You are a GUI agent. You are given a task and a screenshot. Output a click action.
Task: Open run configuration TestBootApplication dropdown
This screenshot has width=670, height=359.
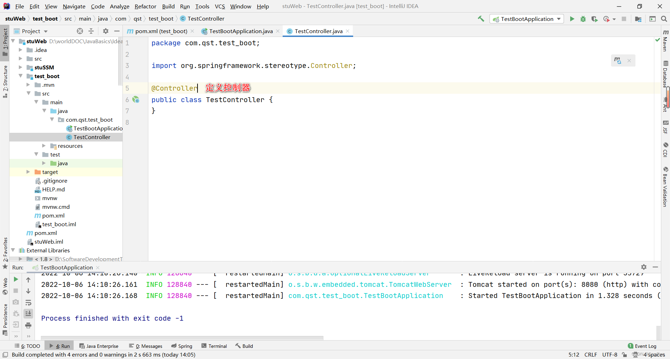[x=527, y=19]
